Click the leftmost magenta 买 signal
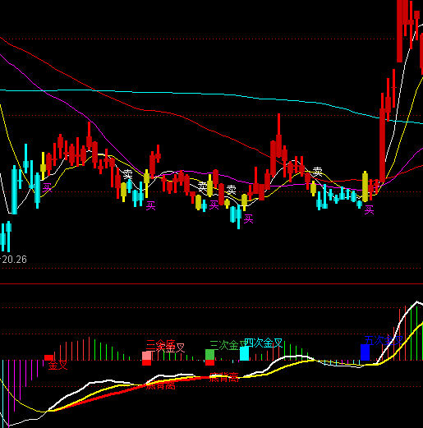Image resolution: width=423 pixels, height=428 pixels. click(x=47, y=188)
